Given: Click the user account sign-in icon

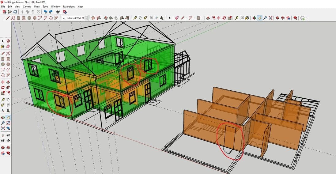Looking at the screenshot, I should (x=302, y=18).
